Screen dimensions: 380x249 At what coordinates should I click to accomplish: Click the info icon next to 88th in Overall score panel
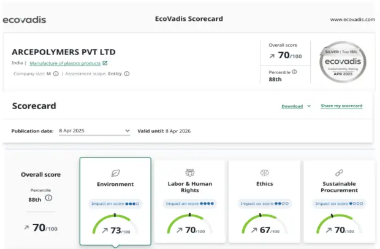(48, 198)
